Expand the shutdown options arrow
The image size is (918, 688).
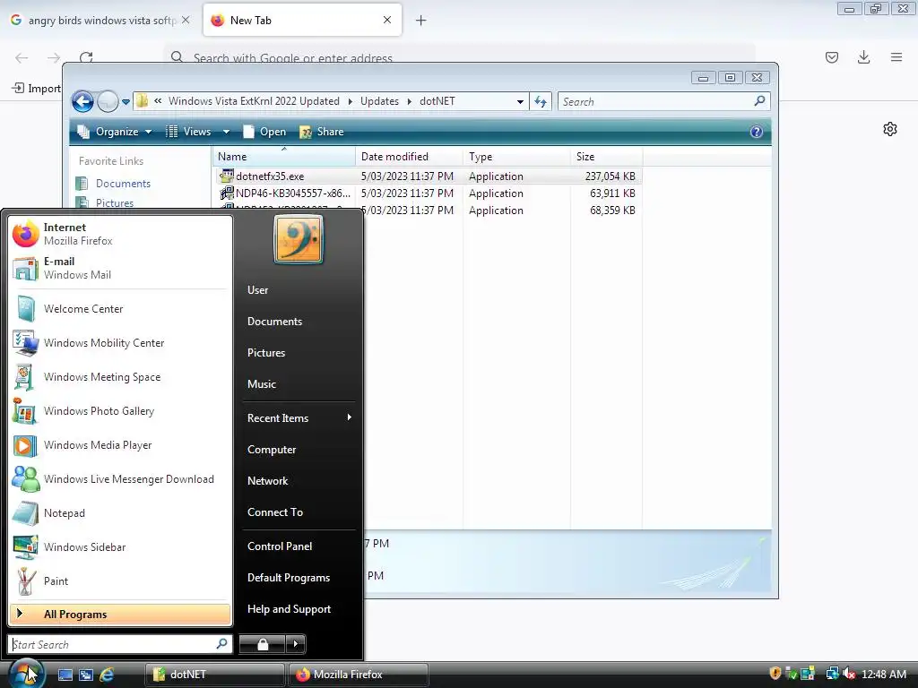pyautogui.click(x=296, y=644)
